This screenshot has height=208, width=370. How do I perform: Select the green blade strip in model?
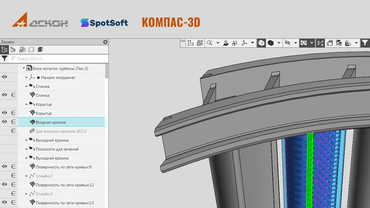tap(310, 170)
